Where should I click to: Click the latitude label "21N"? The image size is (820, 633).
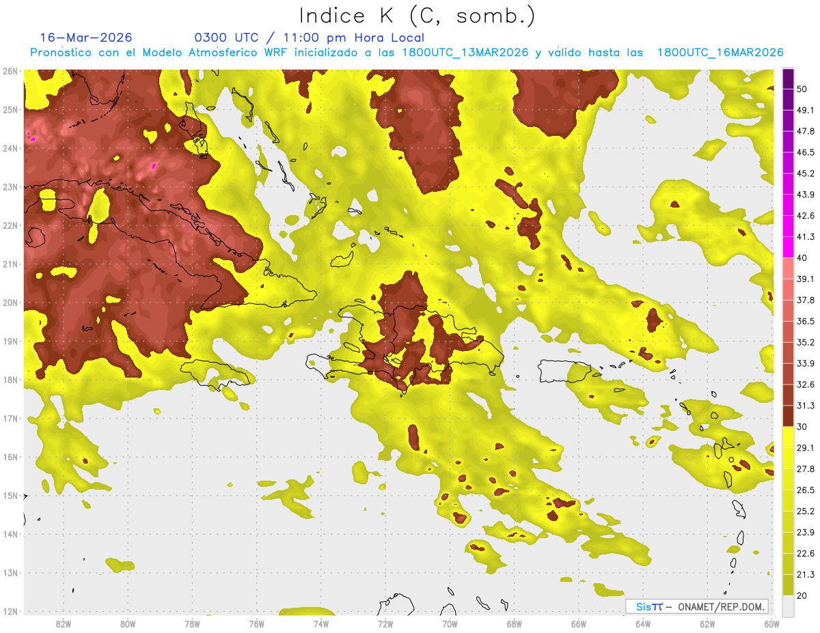coord(10,264)
